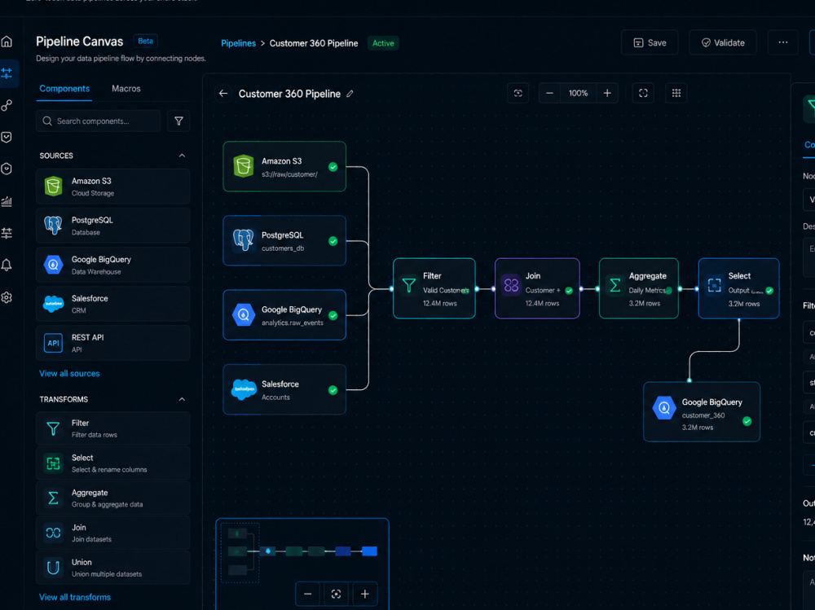Viewport: 815px width, 610px height.
Task: Select the Join canvas node
Action: [x=537, y=289]
